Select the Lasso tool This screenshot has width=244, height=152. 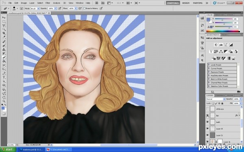(x=4, y=25)
